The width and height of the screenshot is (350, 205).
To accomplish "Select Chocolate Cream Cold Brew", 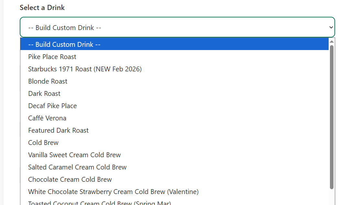I will click(x=70, y=179).
